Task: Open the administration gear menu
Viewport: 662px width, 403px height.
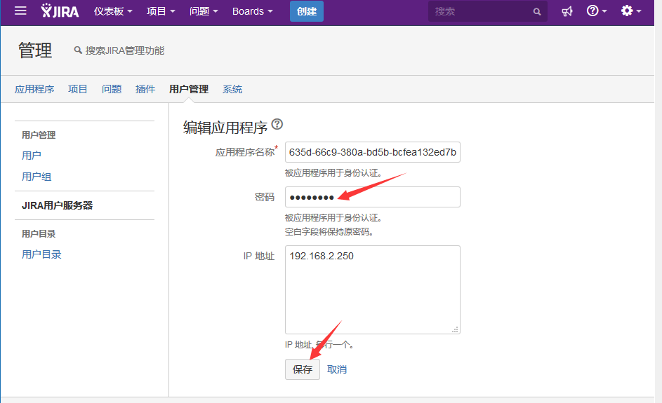Action: click(x=630, y=11)
